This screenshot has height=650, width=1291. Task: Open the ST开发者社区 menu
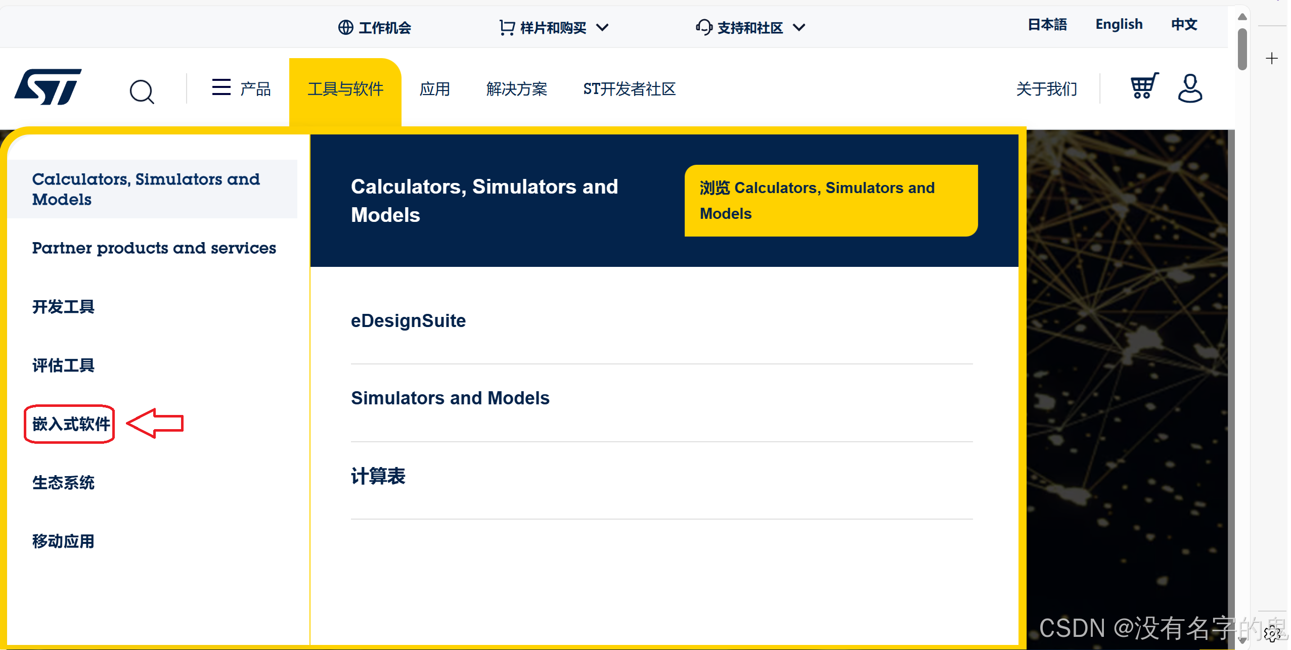[x=630, y=89]
